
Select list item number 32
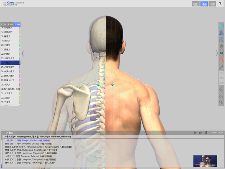coord(10,98)
